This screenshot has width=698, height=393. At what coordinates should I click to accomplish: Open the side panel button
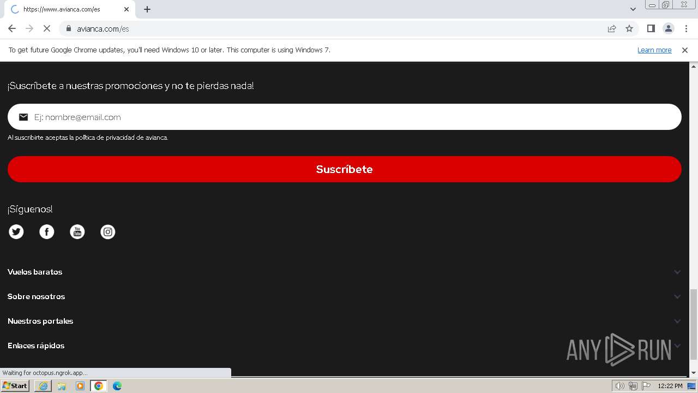click(x=651, y=28)
